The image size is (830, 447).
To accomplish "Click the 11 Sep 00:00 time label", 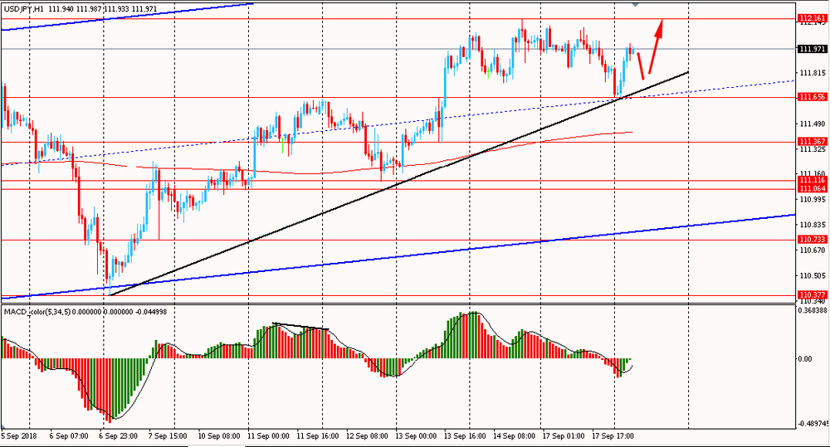I will click(268, 436).
